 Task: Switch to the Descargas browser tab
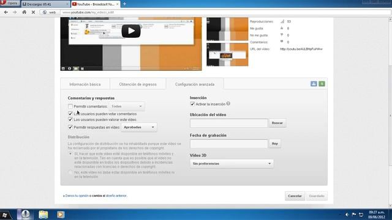click(x=45, y=4)
